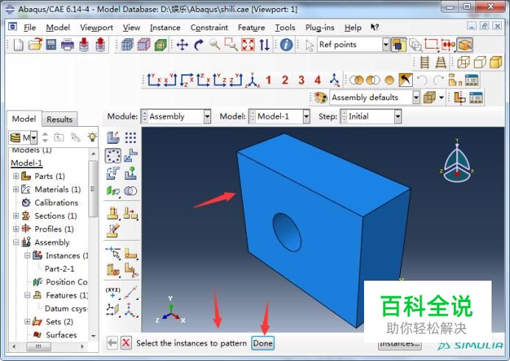The image size is (510, 361).
Task: Click the Done button
Action: click(x=263, y=343)
